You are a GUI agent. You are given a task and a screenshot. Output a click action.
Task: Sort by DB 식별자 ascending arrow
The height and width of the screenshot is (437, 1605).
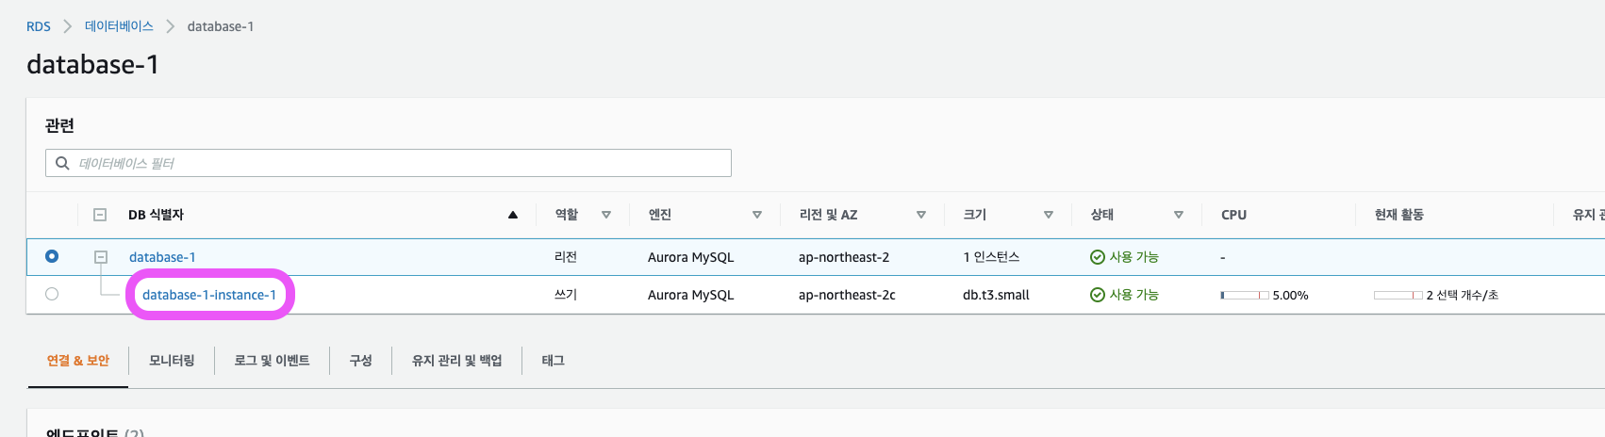pos(513,215)
